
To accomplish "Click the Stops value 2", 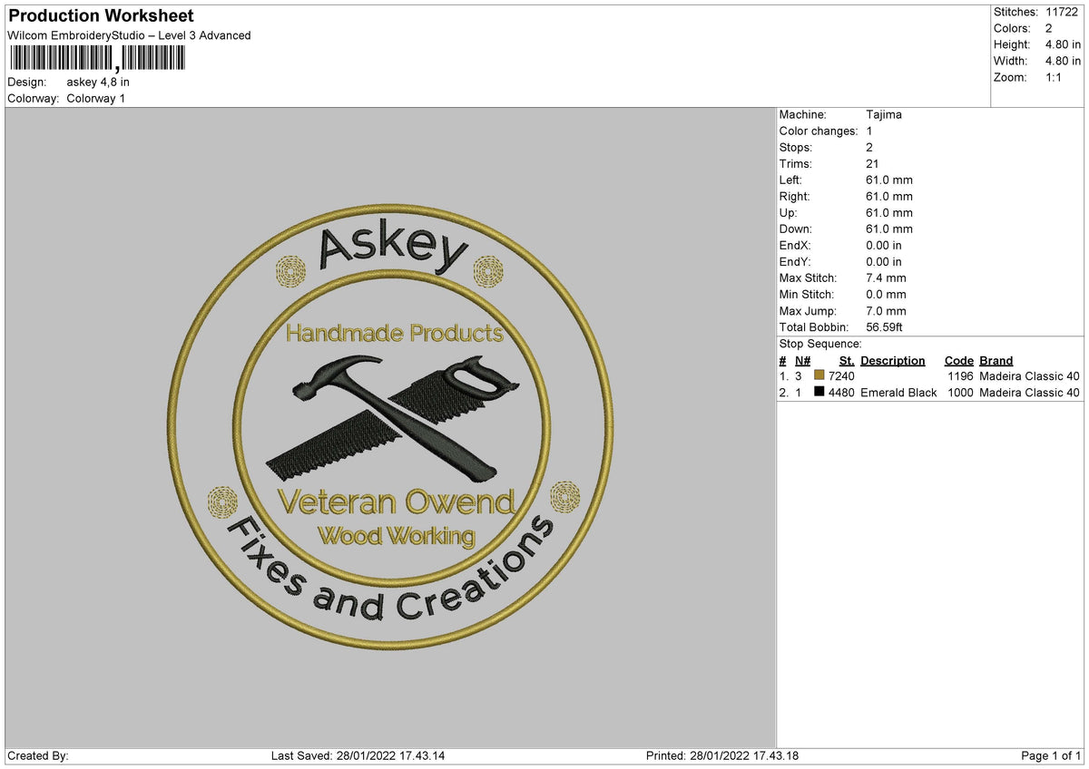I will coord(869,148).
